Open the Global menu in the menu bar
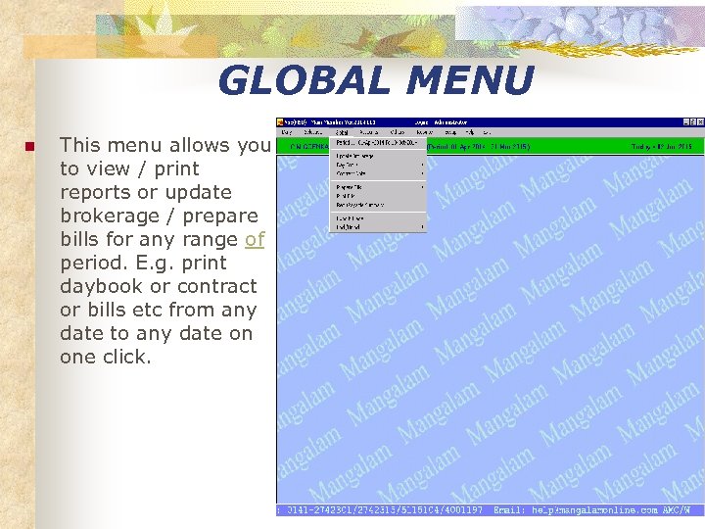Viewport: 705px width, 529px height. [x=342, y=132]
